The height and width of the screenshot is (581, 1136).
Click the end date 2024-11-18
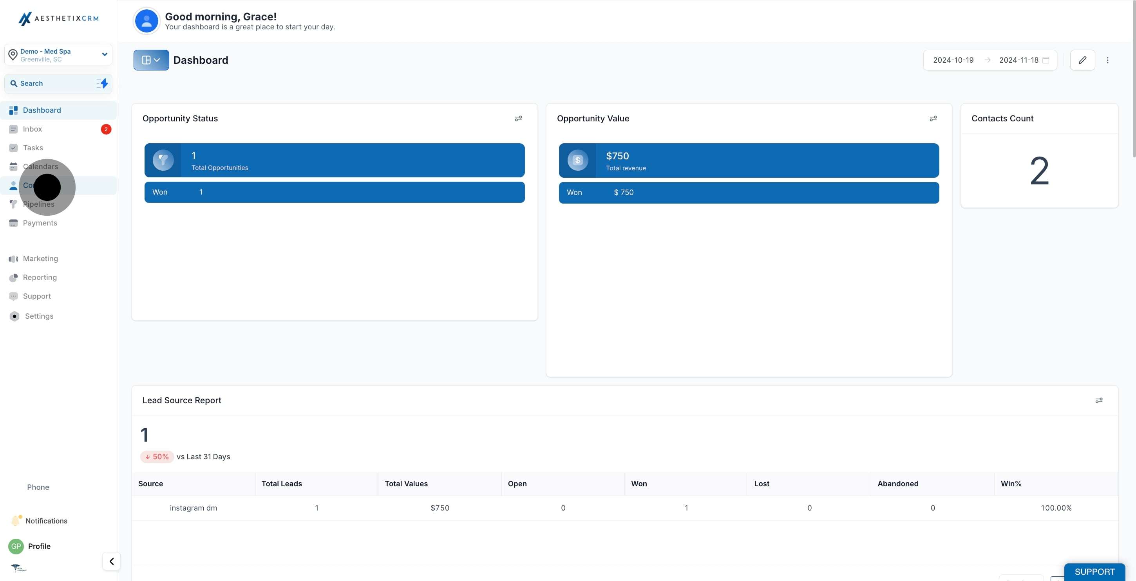coord(1019,60)
